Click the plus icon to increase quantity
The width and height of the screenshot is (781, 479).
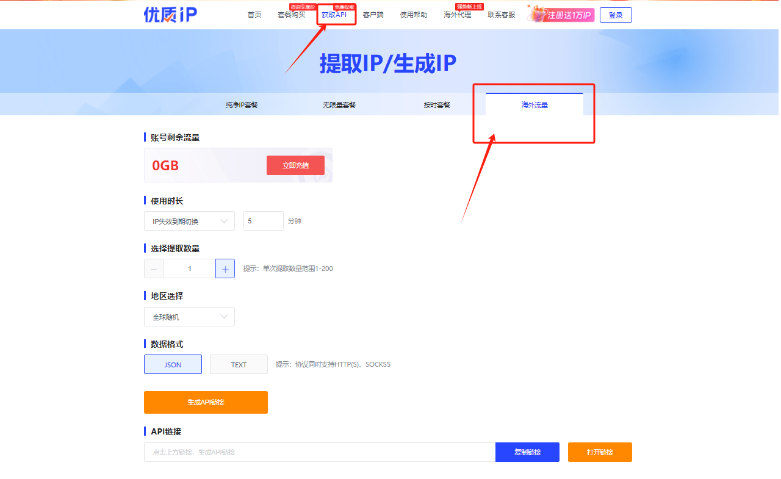225,268
